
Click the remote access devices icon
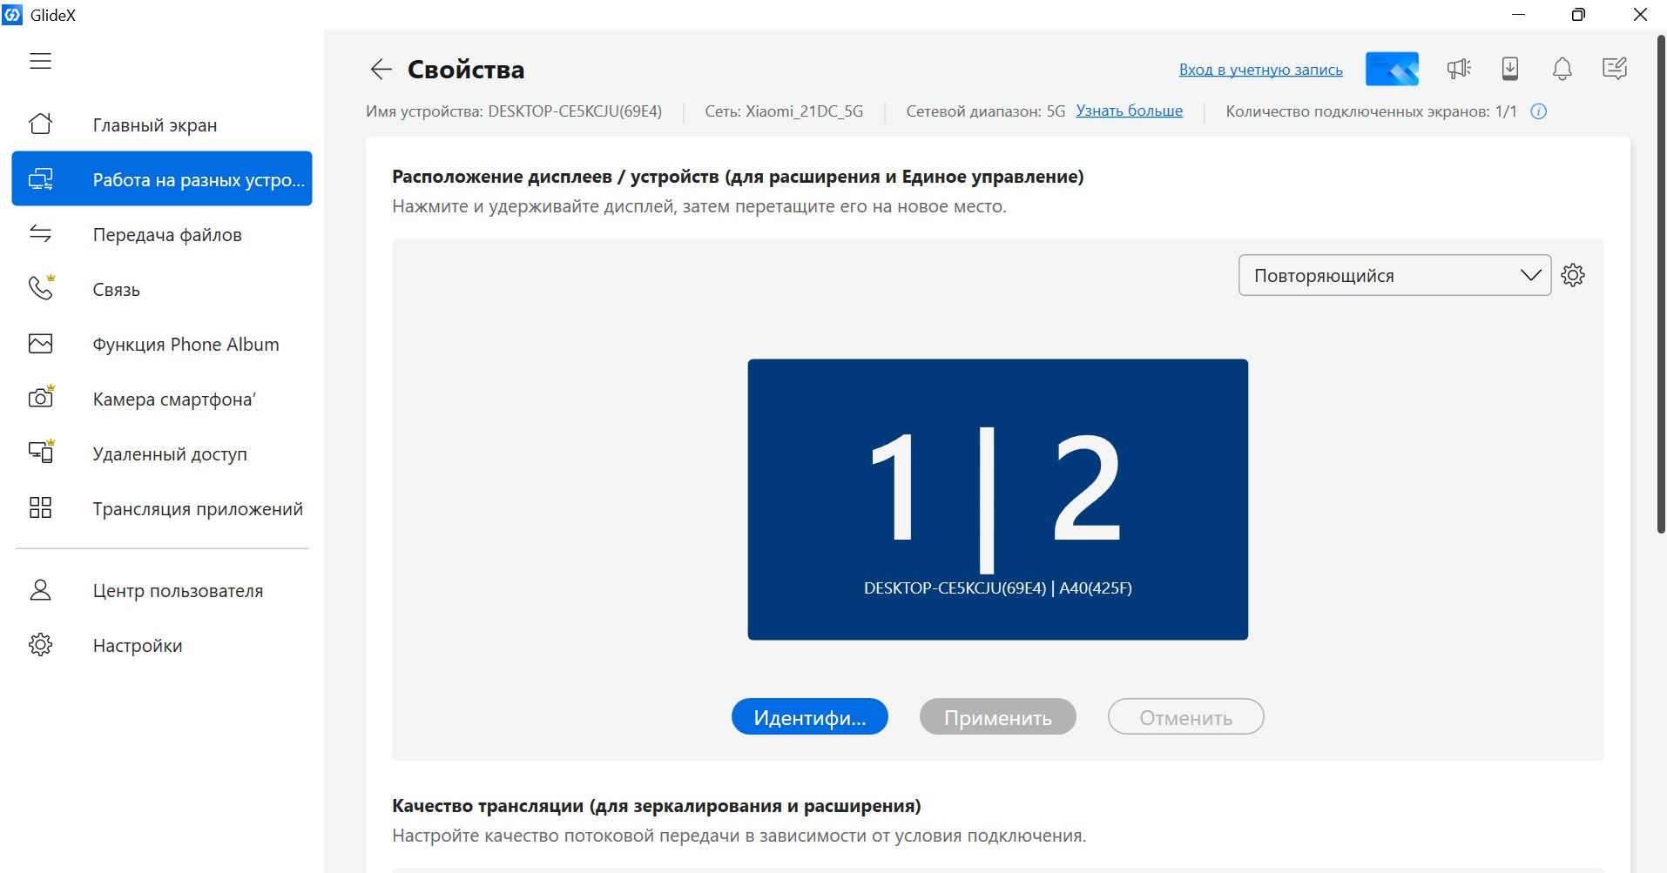pyautogui.click(x=41, y=453)
